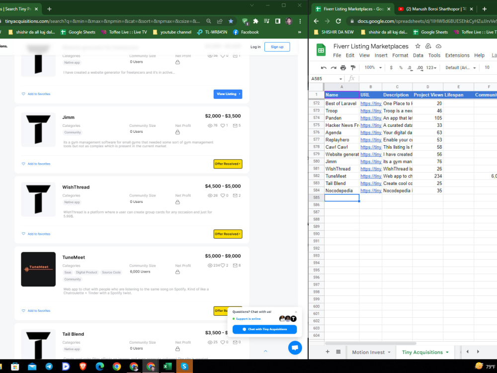
Task: Add TuneMeet to favorites
Action: coord(36,311)
